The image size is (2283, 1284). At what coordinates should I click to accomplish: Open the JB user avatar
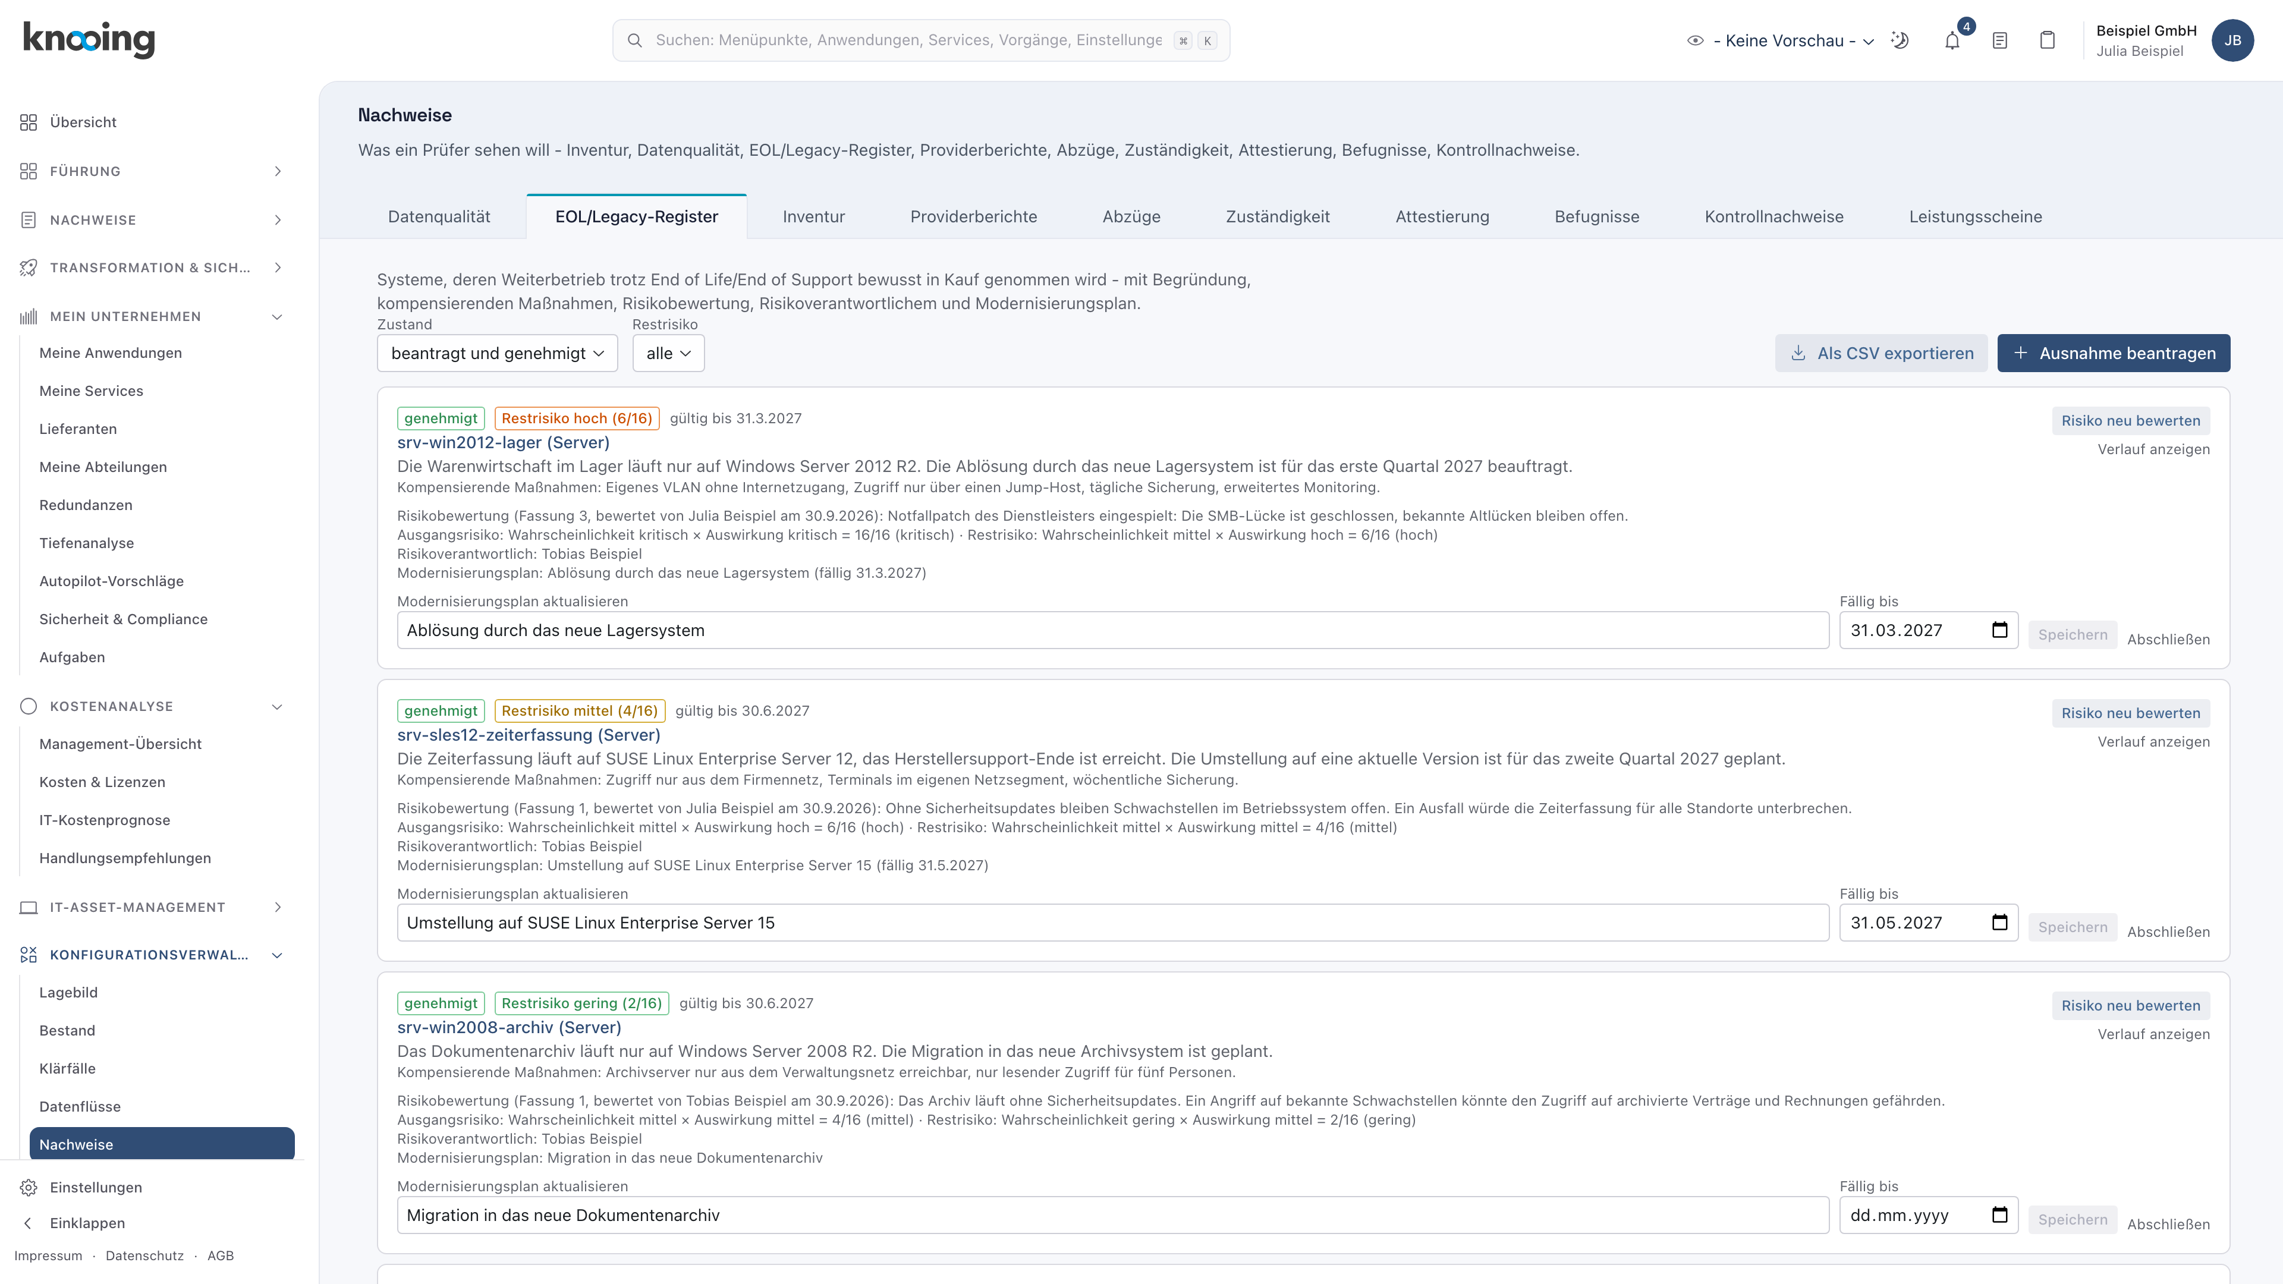click(x=2232, y=41)
